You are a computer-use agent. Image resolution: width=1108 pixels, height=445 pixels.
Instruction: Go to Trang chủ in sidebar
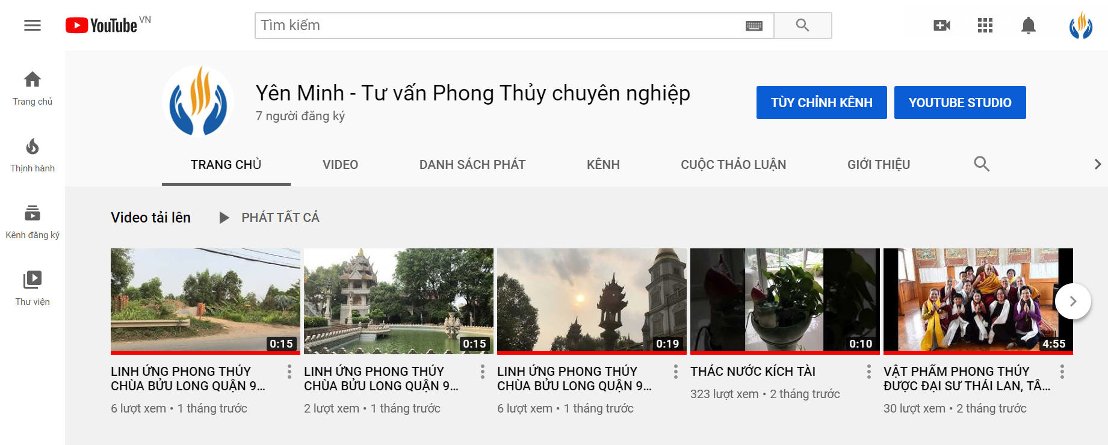point(32,88)
